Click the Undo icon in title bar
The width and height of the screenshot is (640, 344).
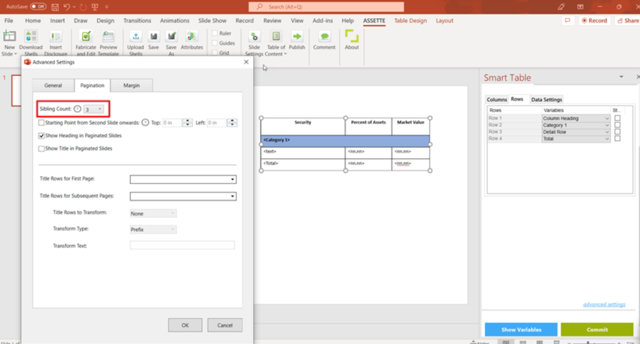66,7
